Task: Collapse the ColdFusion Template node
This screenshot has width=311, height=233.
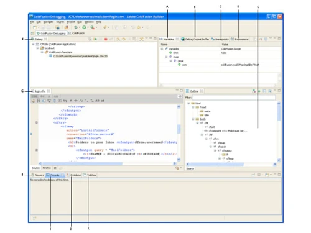Action: 42,52
